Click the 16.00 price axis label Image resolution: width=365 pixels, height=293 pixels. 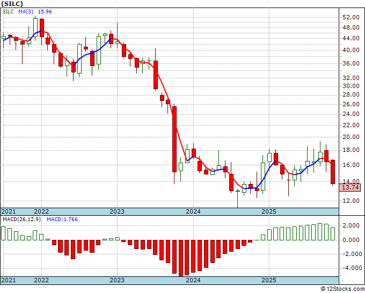[351, 165]
